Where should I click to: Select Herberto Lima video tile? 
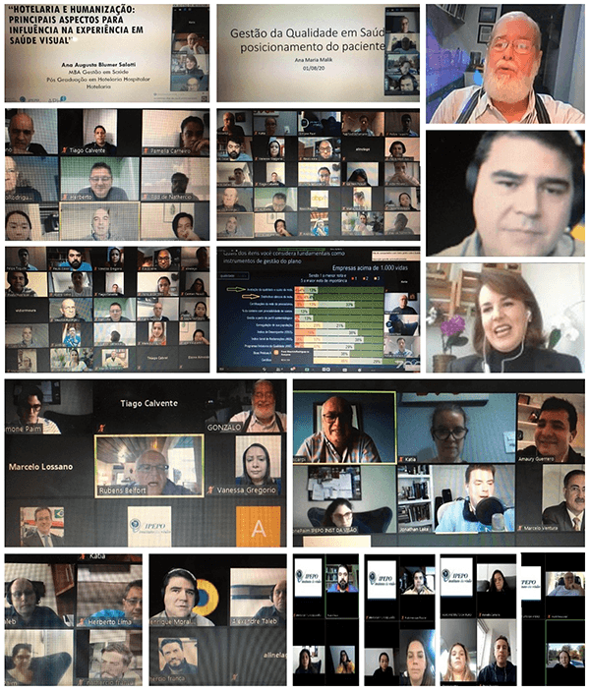coord(109,597)
